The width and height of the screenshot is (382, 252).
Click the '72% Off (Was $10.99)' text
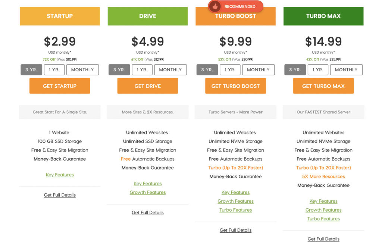[60, 59]
